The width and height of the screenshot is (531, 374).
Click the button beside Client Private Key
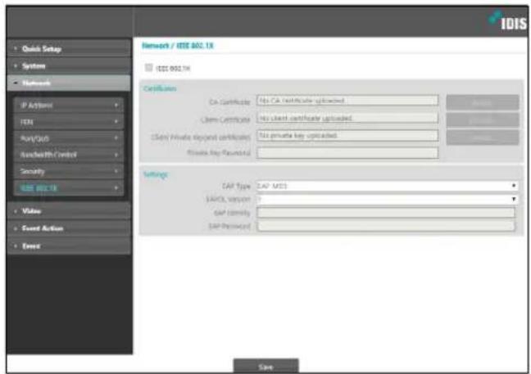[482, 137]
